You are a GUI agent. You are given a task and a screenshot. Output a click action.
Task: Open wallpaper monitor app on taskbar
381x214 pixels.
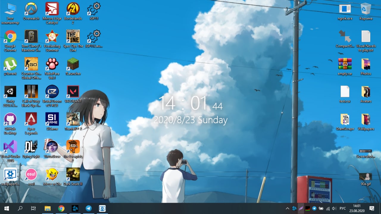[102, 208]
